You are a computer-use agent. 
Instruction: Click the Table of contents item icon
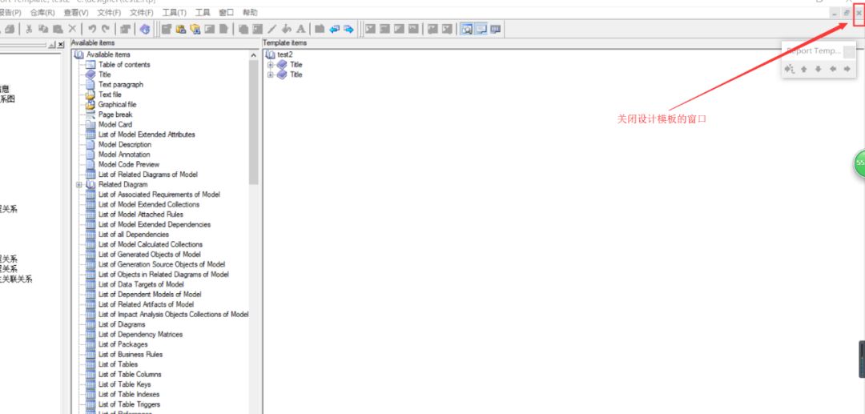[x=91, y=65]
